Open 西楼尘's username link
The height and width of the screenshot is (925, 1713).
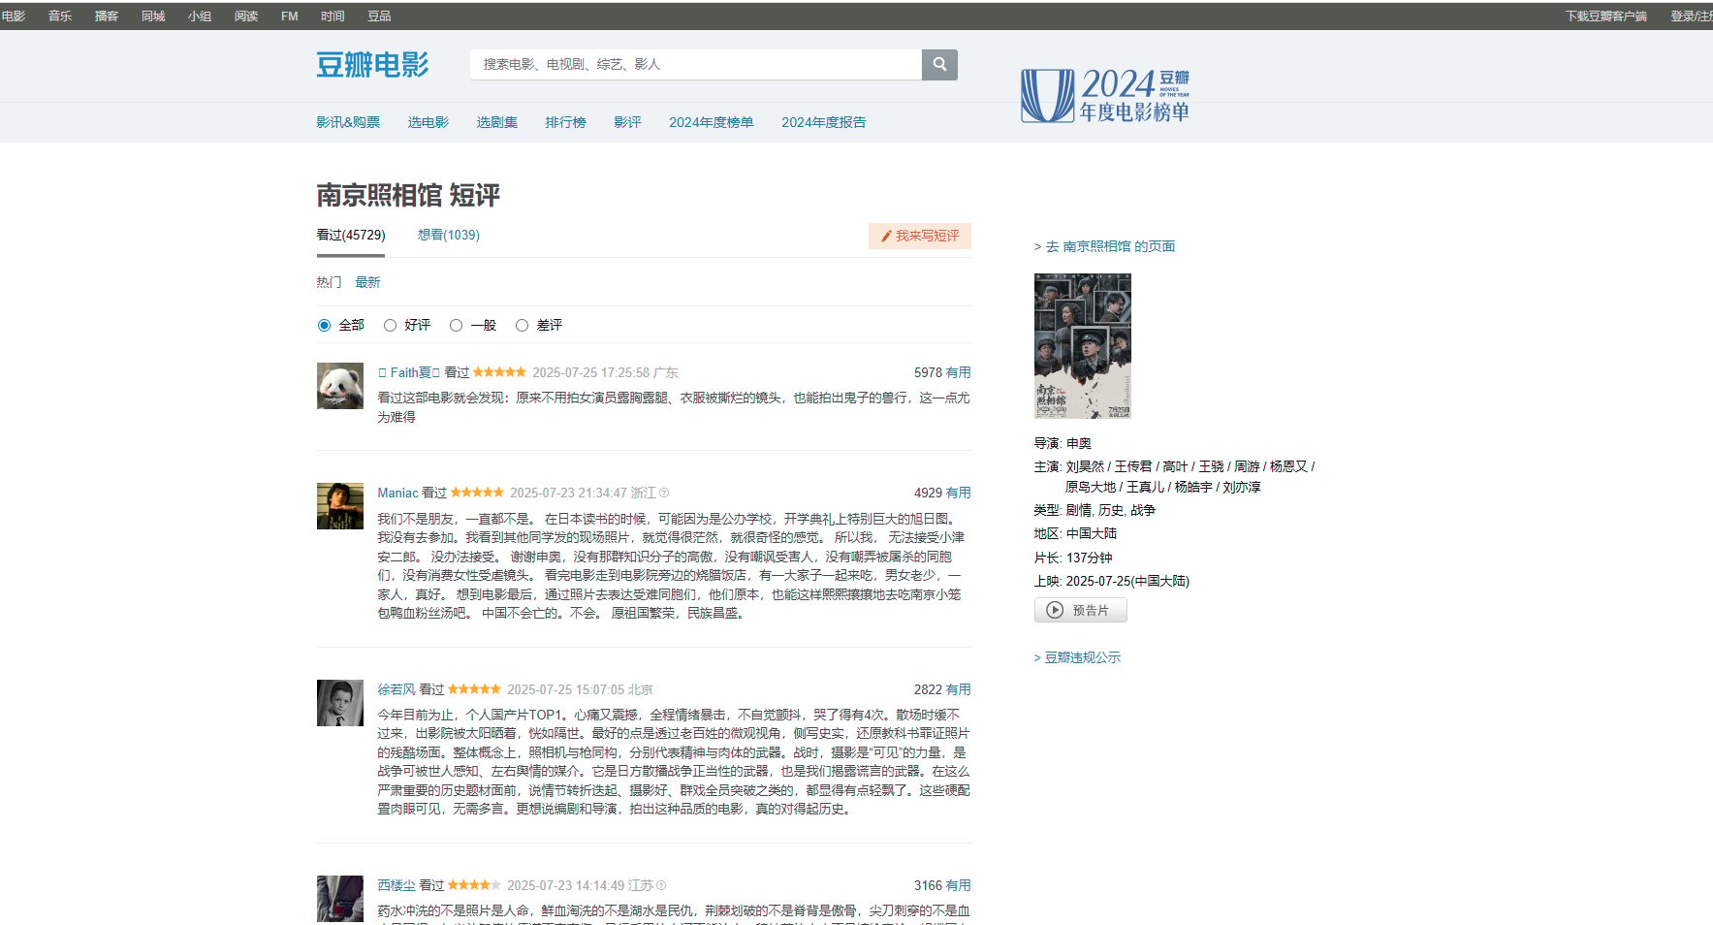point(397,885)
